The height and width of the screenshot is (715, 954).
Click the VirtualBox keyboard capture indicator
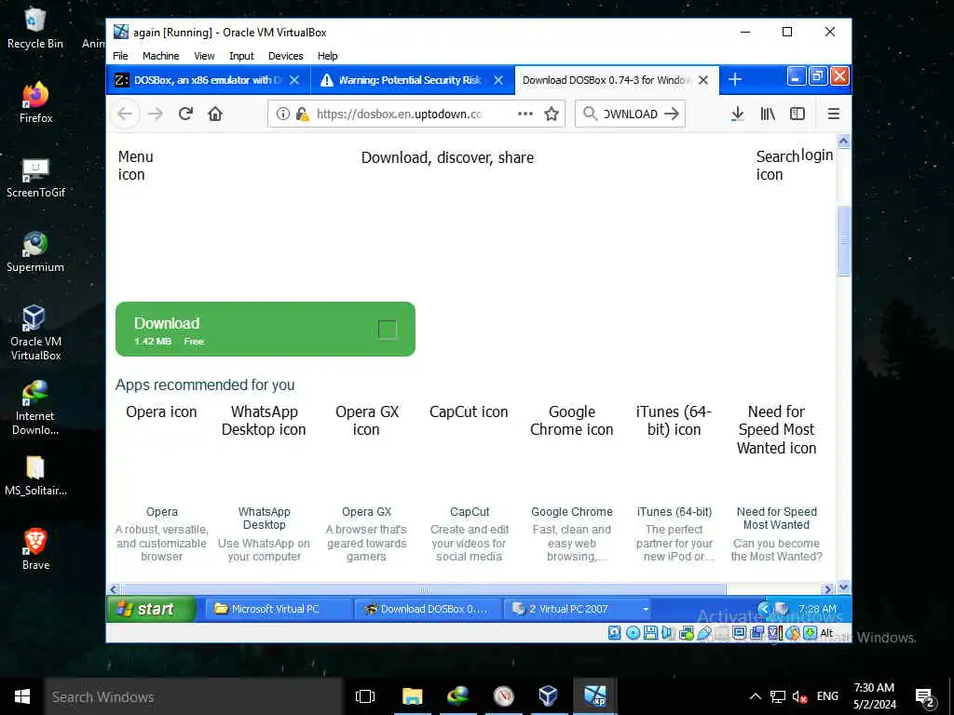(x=810, y=633)
